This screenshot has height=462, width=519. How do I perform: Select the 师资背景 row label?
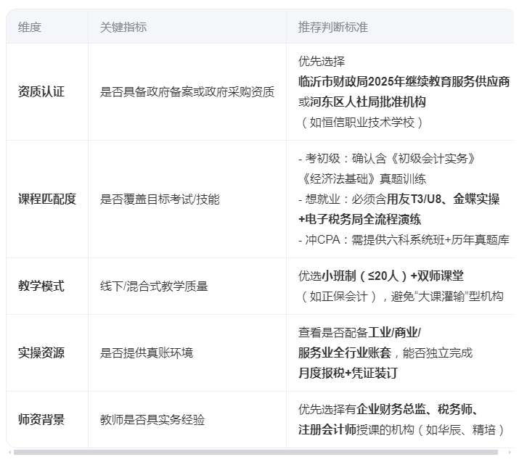41,420
